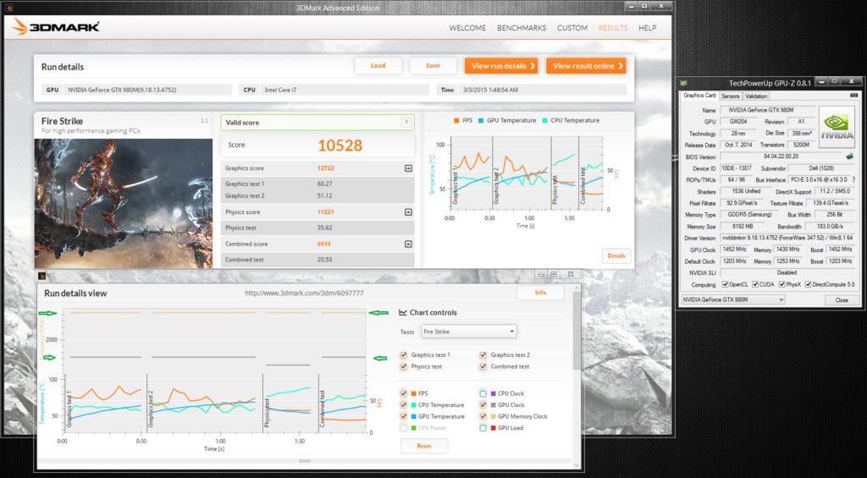Click the NVIDIA logo in GPU-Z
Image resolution: width=867 pixels, height=478 pixels.
837,127
